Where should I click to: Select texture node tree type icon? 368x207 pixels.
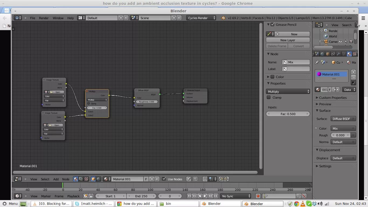tap(86, 179)
